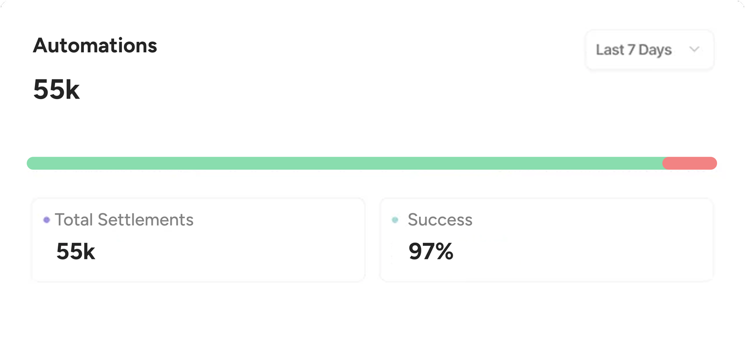Click the 55k value in Total Settlements
745x337 pixels.
75,251
